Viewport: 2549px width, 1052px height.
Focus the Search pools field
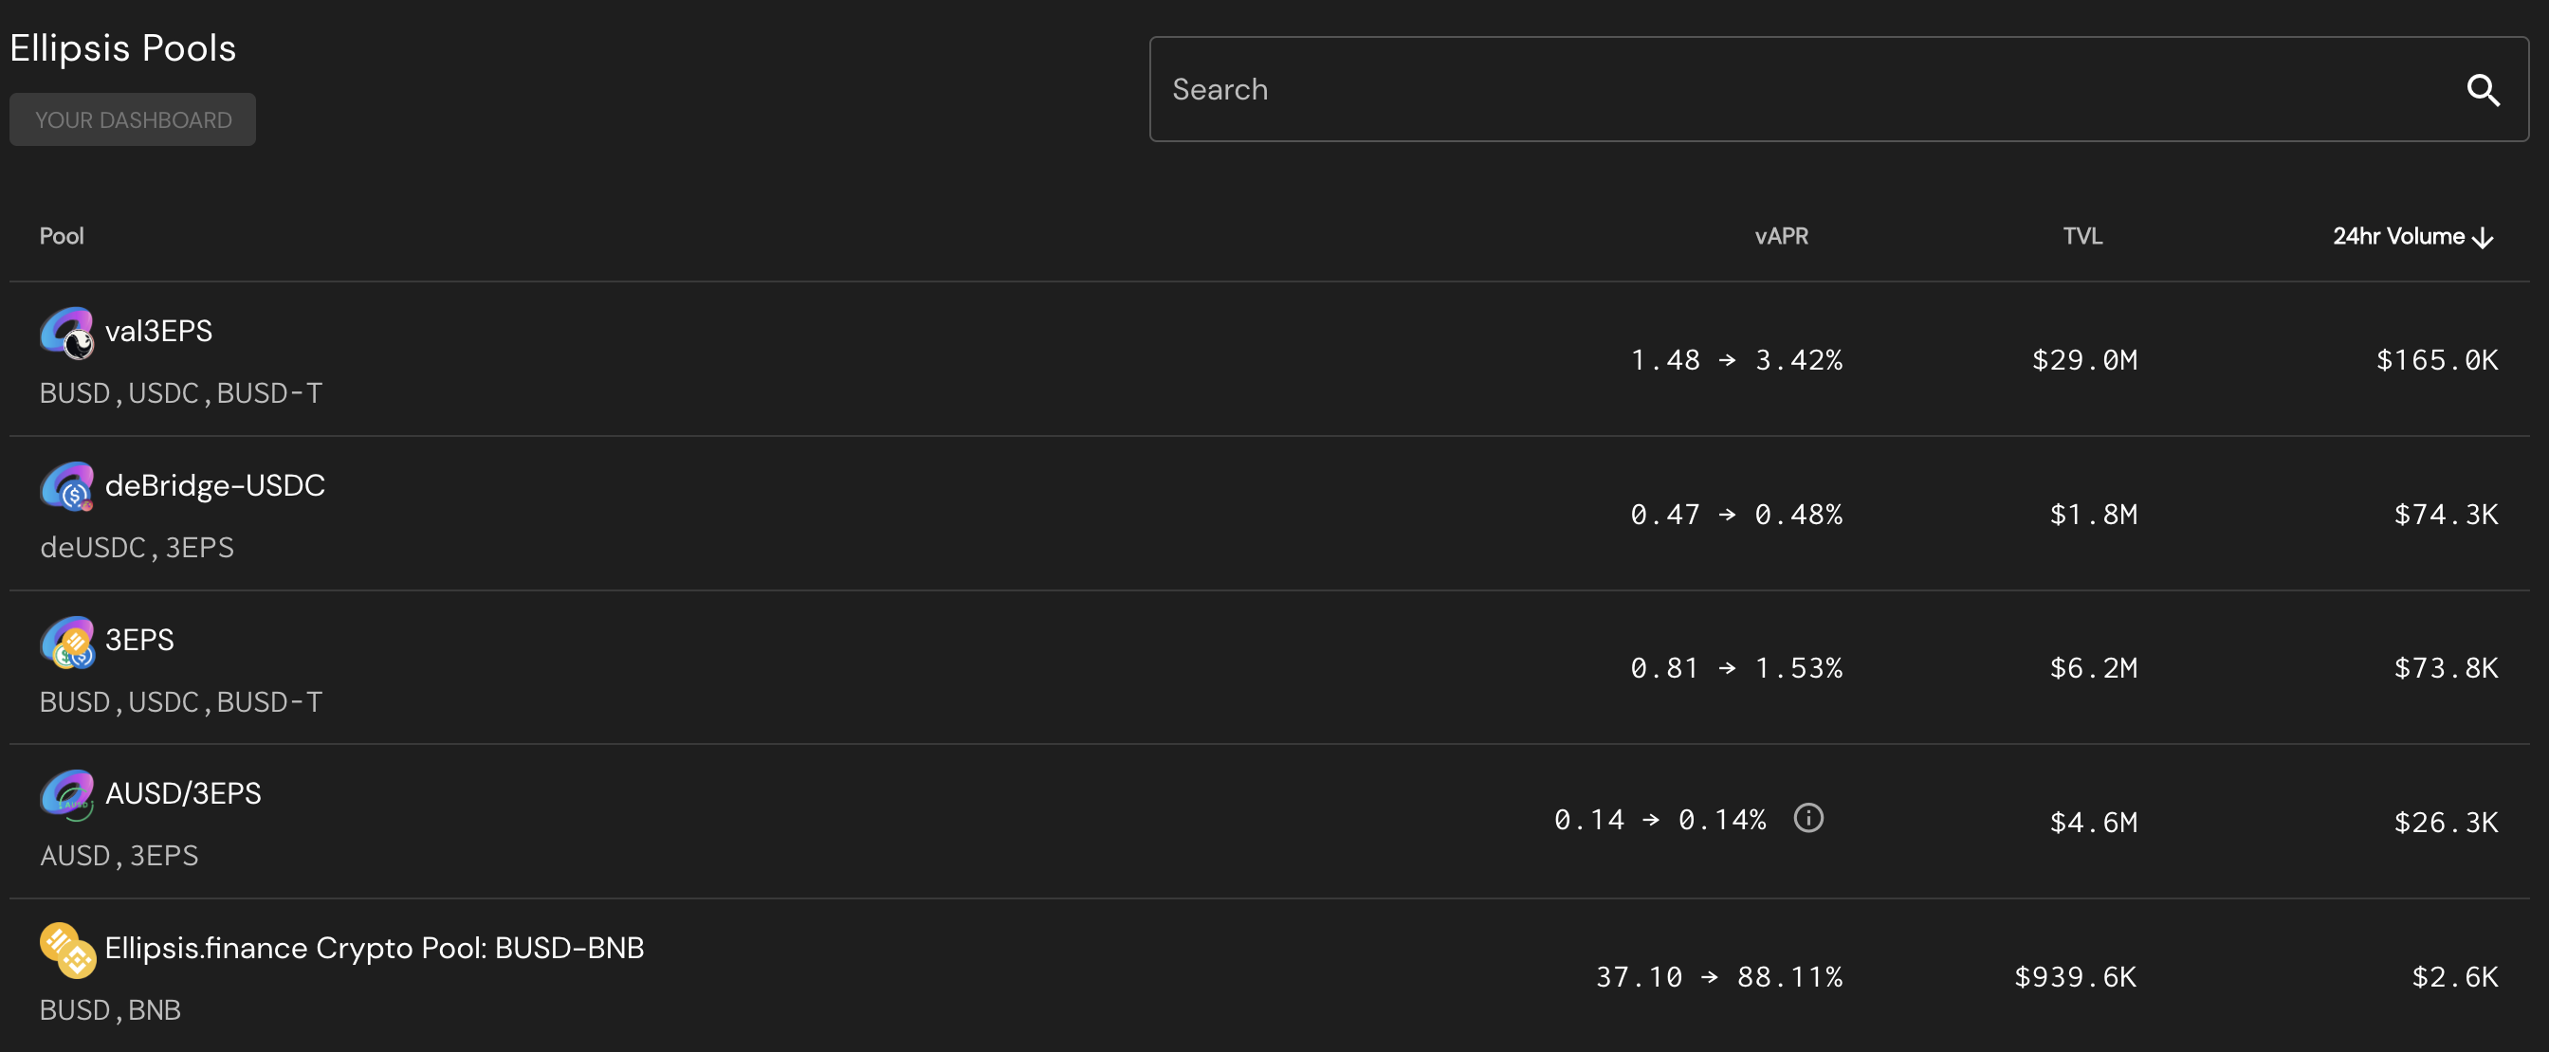click(1781, 90)
